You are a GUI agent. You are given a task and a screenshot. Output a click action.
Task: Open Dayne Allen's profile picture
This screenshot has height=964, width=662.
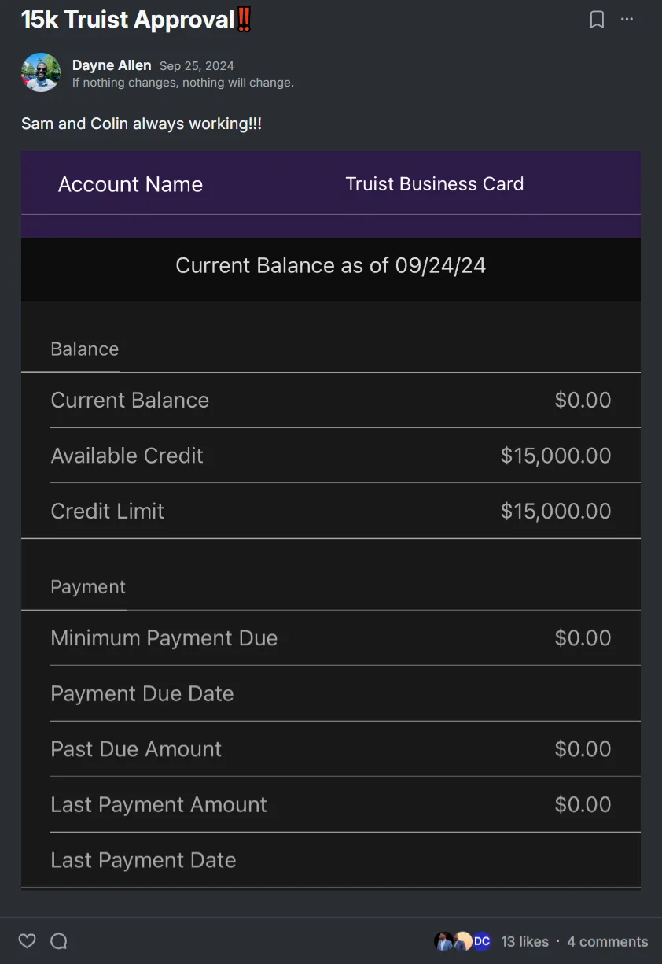click(41, 72)
